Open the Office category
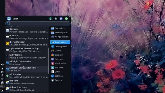Viewport: 165px width, 93px height. [x=60, y=72]
